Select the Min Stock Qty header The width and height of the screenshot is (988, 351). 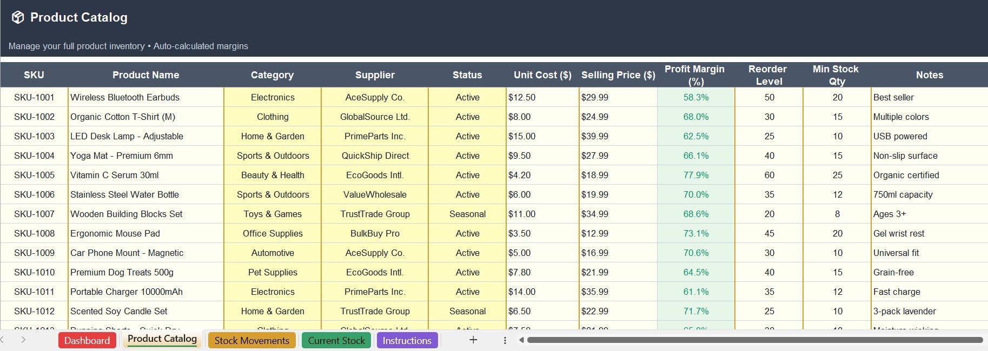pyautogui.click(x=837, y=75)
